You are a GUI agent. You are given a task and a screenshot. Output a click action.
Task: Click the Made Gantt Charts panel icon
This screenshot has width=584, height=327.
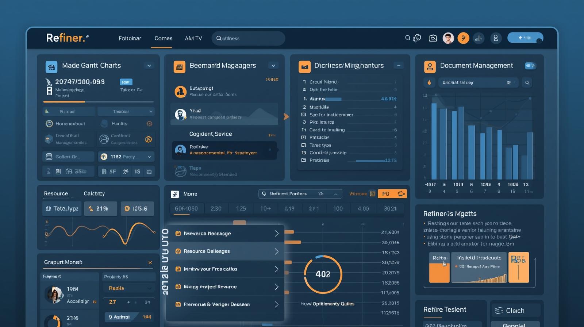(51, 66)
